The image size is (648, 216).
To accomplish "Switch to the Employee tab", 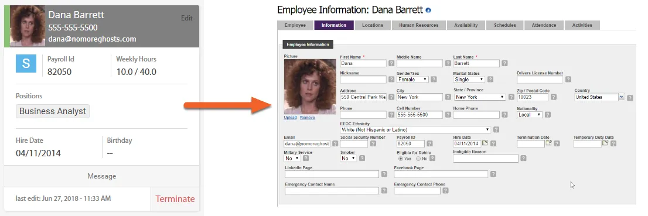I will pos(295,25).
